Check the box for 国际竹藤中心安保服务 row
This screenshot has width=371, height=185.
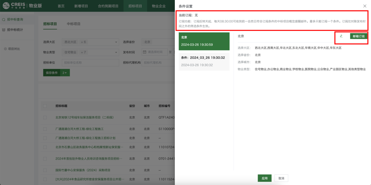click(x=45, y=170)
